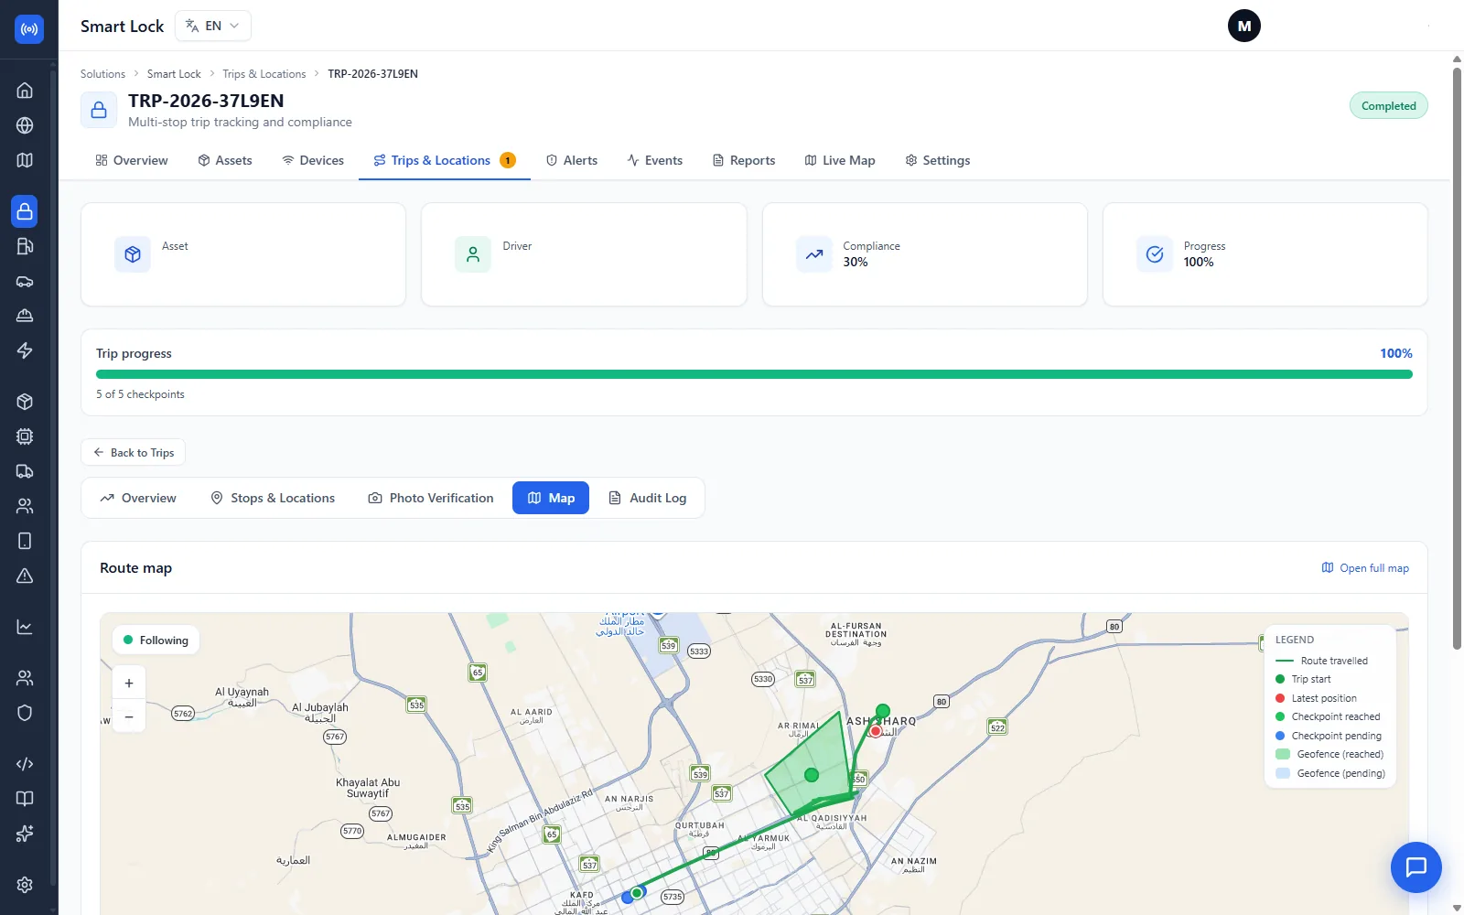Open the code brackets sidebar icon
Screen dimensions: 1464x915
[25, 764]
